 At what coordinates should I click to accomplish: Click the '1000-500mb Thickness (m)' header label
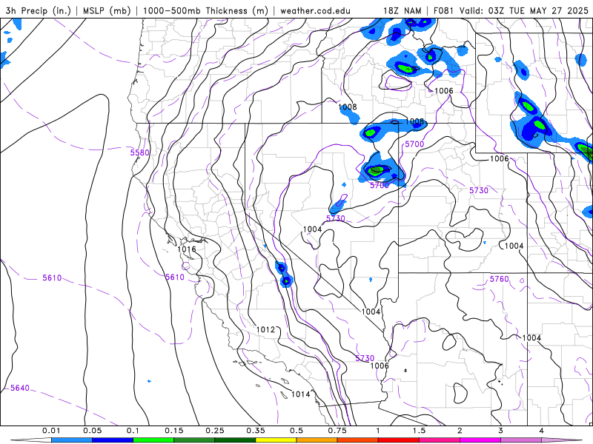coord(205,10)
